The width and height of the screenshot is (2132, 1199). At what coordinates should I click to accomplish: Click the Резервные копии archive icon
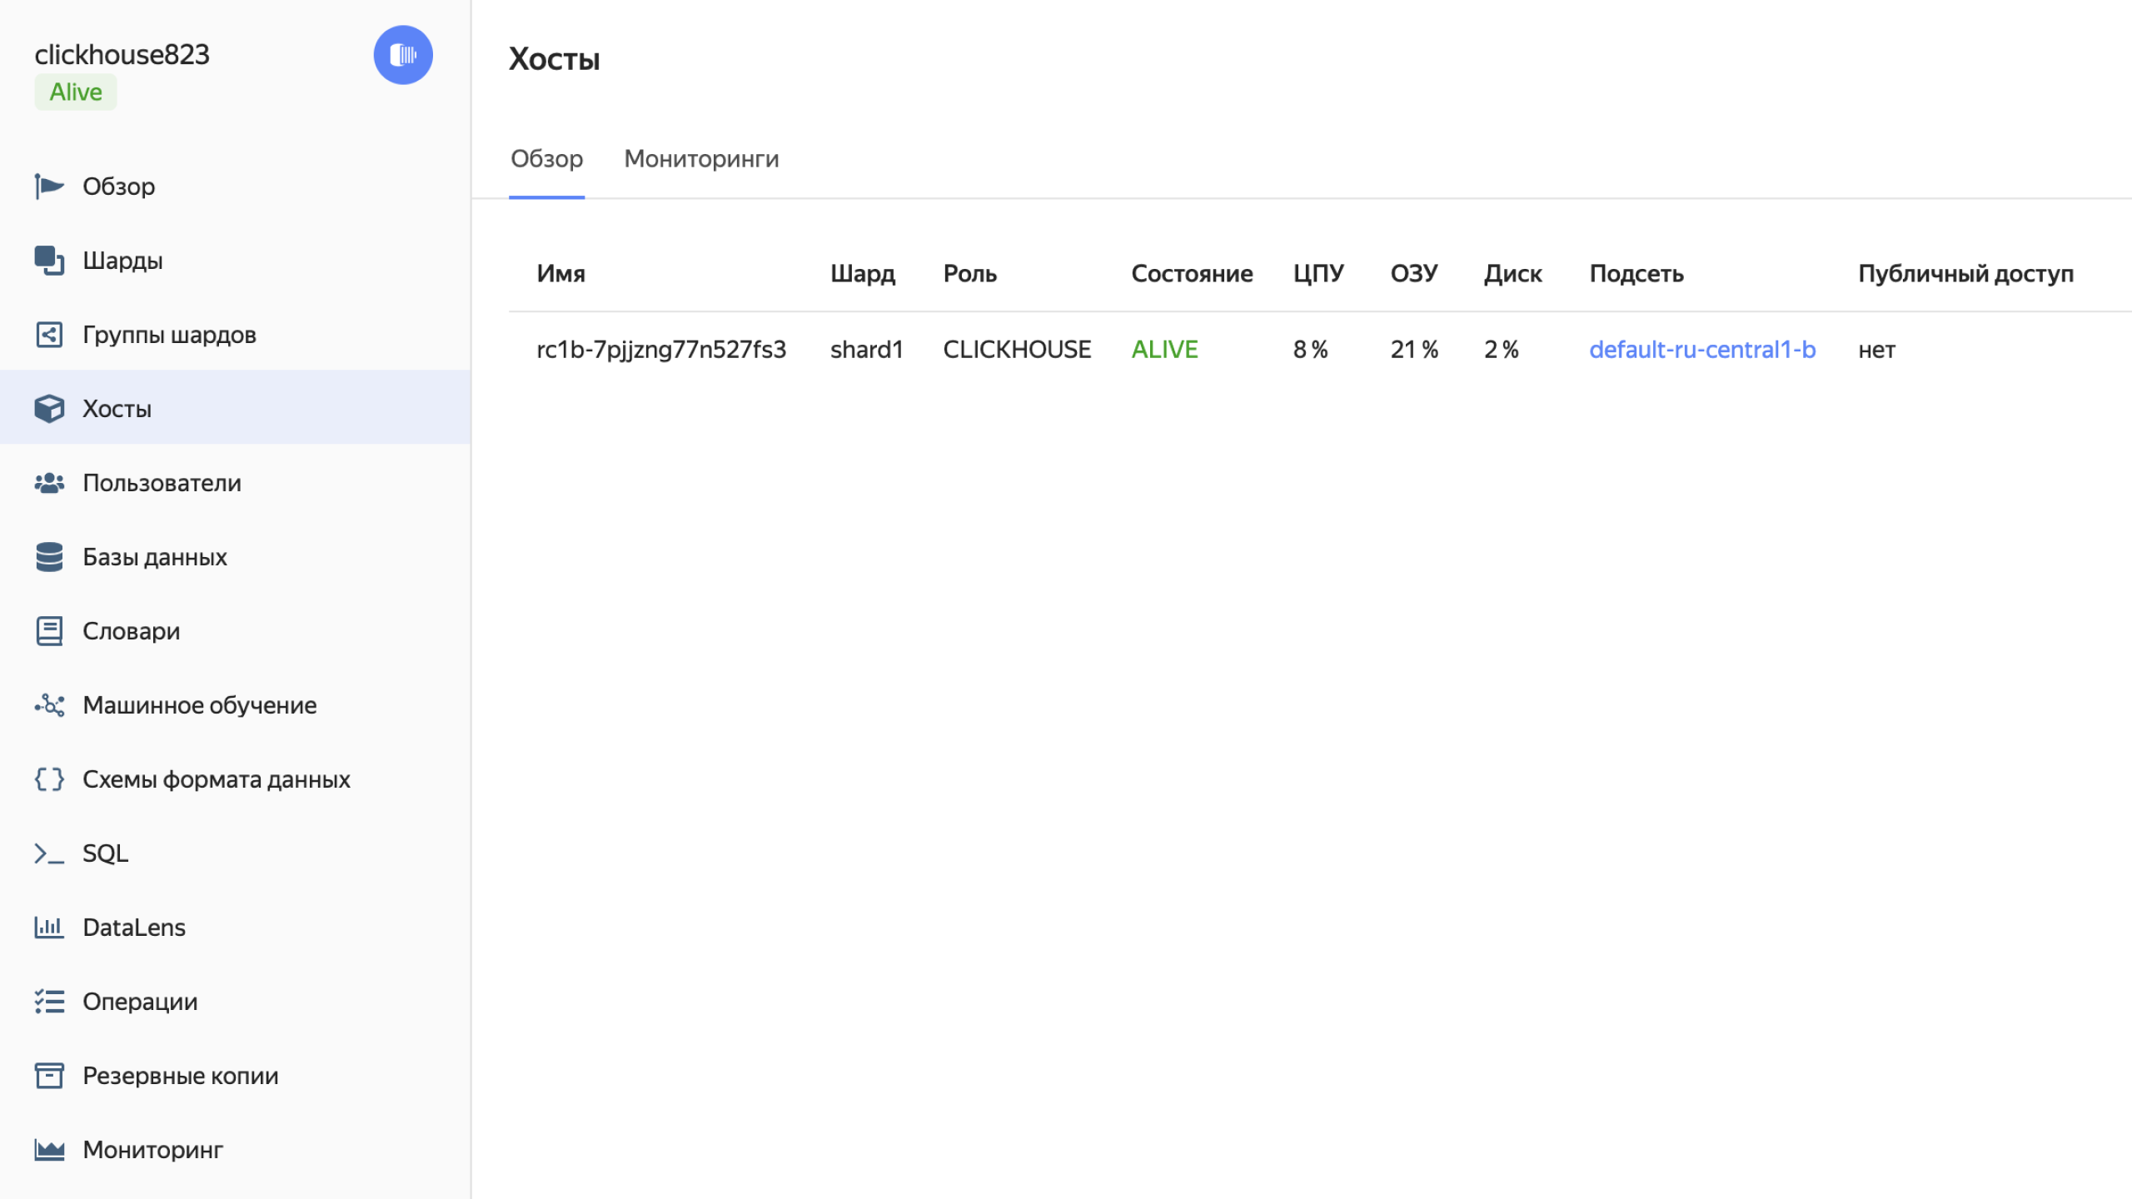tap(49, 1076)
